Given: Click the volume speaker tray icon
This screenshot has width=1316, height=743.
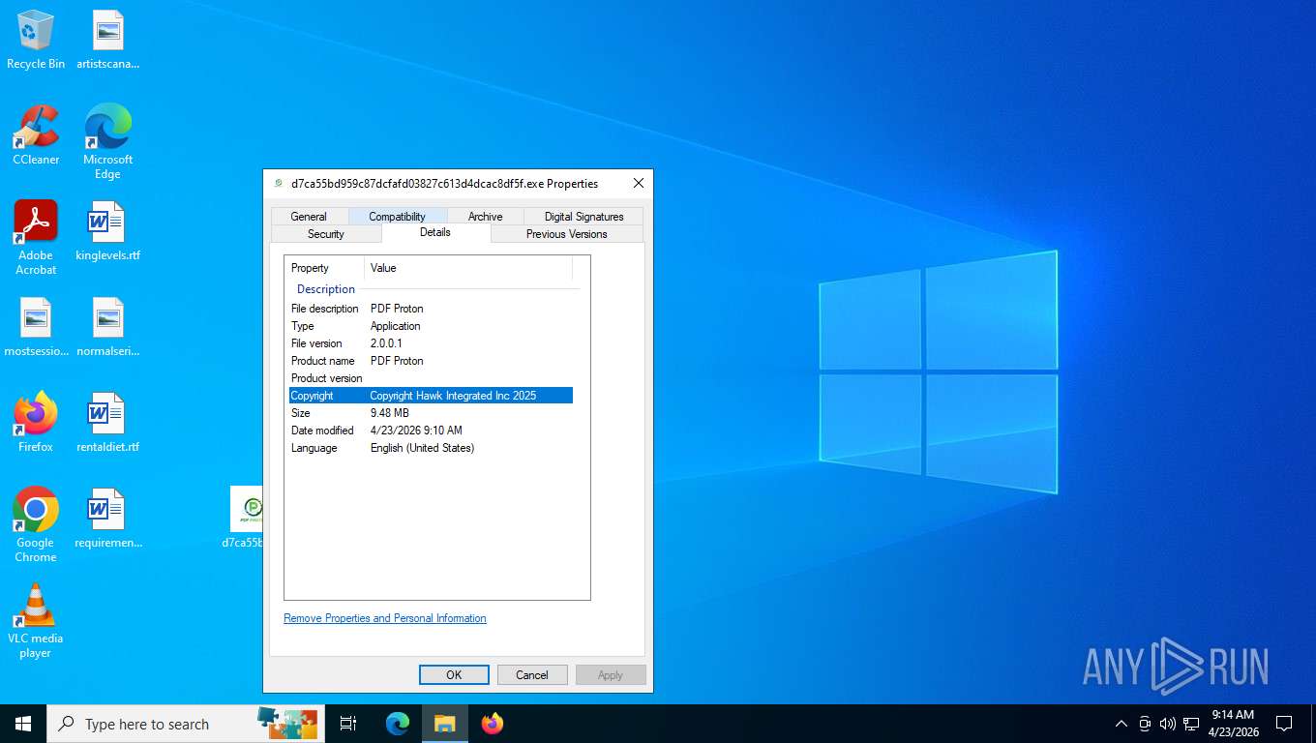Looking at the screenshot, I should (1167, 724).
